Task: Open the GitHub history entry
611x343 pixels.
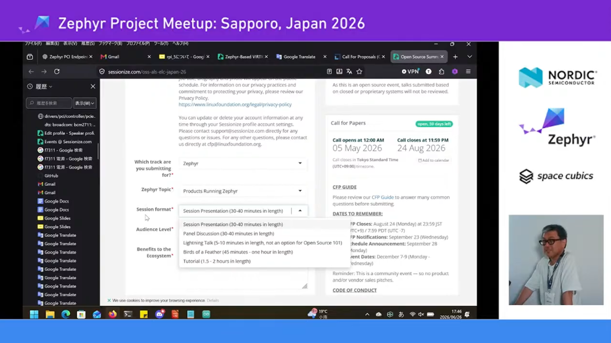Action: (x=51, y=176)
